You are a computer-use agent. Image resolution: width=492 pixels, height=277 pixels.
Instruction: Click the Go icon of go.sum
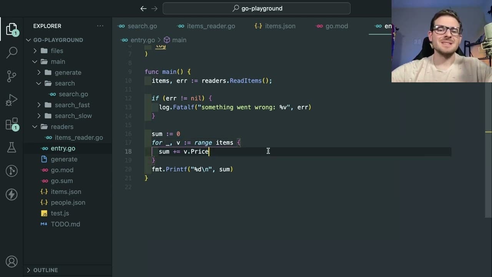44,181
